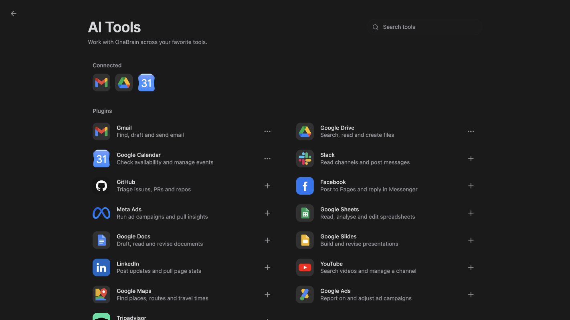Click the LinkedIn plugin icon
Screen dimensions: 570x320
point(101,267)
